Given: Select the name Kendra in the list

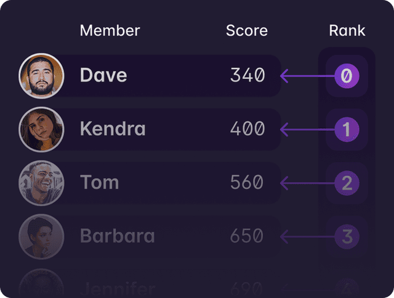Looking at the screenshot, I should click(113, 130).
